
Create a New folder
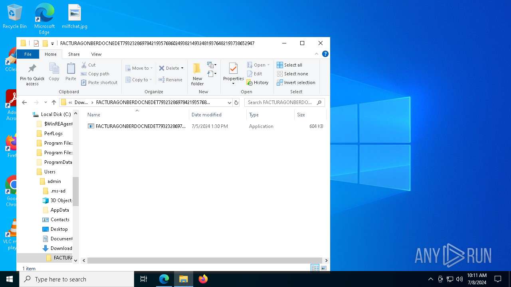[197, 75]
